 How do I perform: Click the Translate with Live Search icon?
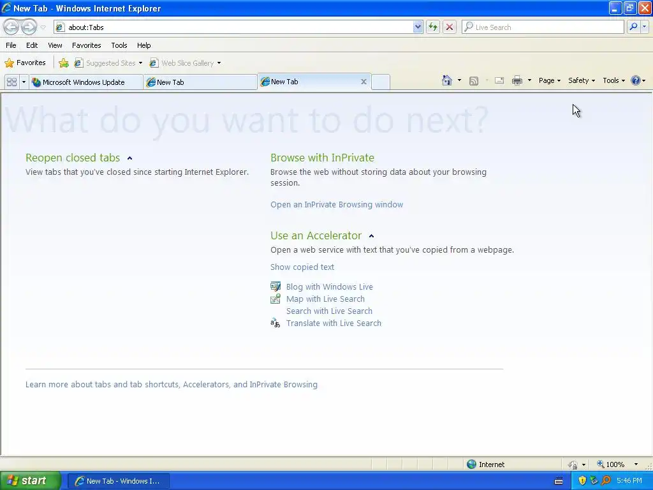point(275,323)
